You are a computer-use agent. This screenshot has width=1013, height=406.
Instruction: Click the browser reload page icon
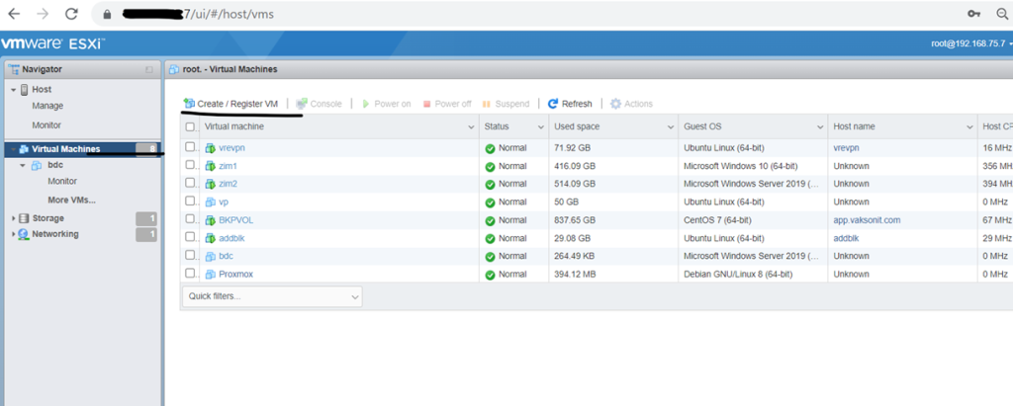pyautogui.click(x=71, y=15)
